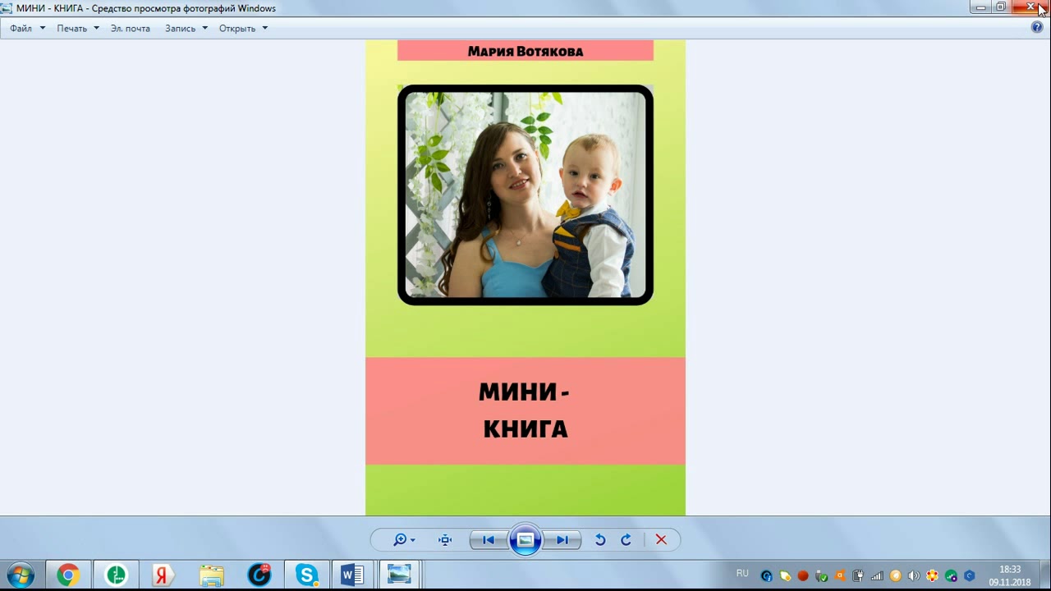This screenshot has width=1051, height=591.
Task: Open the Открыть menu
Action: point(243,28)
